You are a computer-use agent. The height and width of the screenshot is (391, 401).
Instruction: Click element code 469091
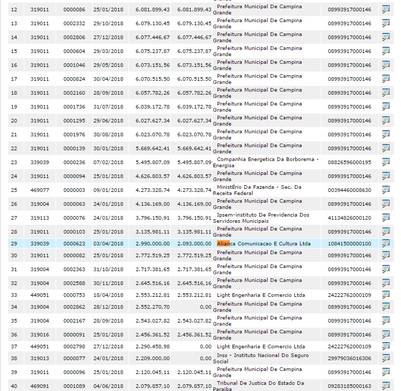tap(40, 386)
